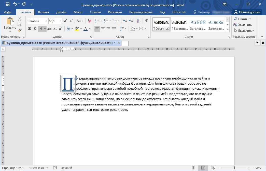This screenshot has width=266, height=171.
Task: Apply superscript formatting
Action: tap(61, 29)
